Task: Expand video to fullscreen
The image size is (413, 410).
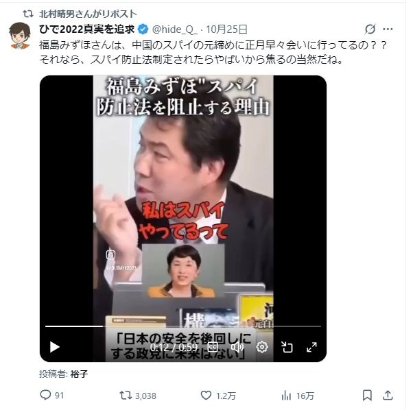Action: 311,347
